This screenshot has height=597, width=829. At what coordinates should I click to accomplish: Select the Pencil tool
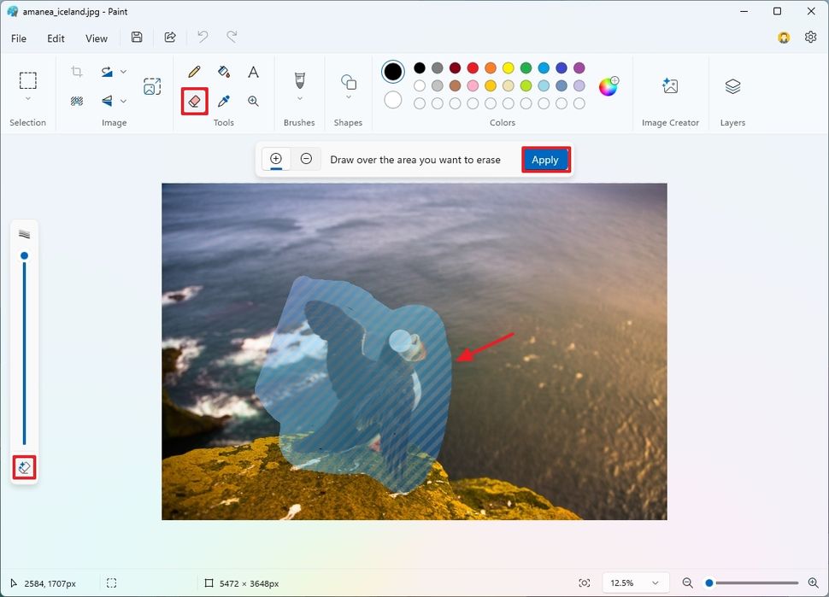coord(194,71)
